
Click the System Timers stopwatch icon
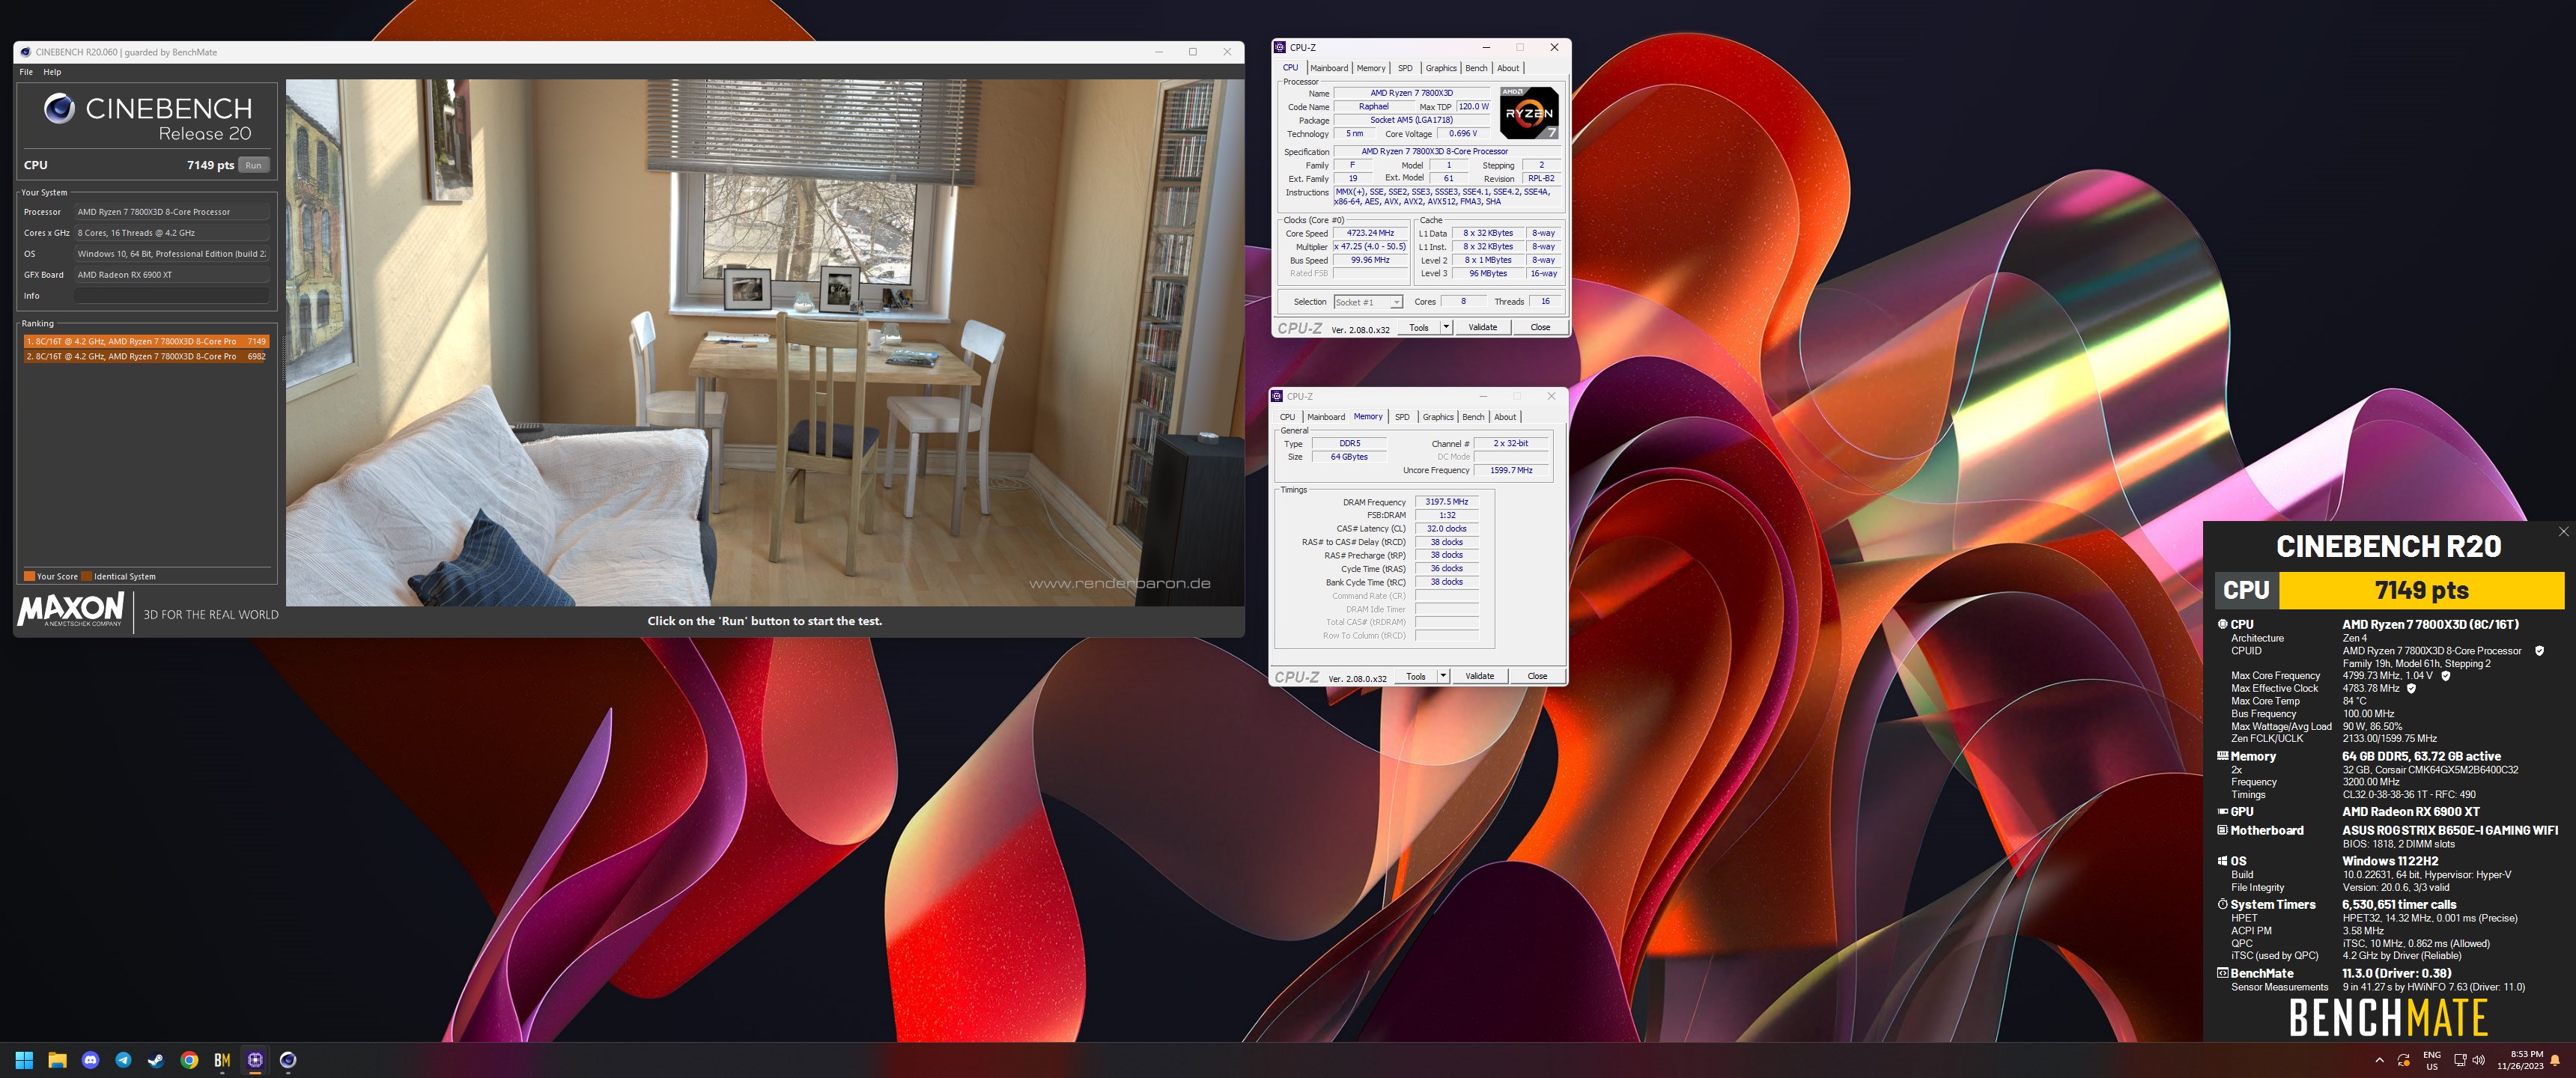tap(2222, 904)
